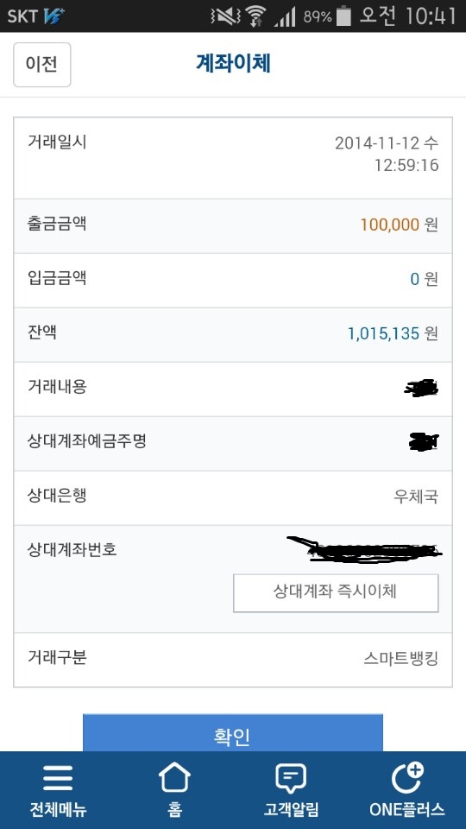This screenshot has width=466, height=829.
Task: Open 고객알림 speech bubble icon
Action: (x=291, y=779)
